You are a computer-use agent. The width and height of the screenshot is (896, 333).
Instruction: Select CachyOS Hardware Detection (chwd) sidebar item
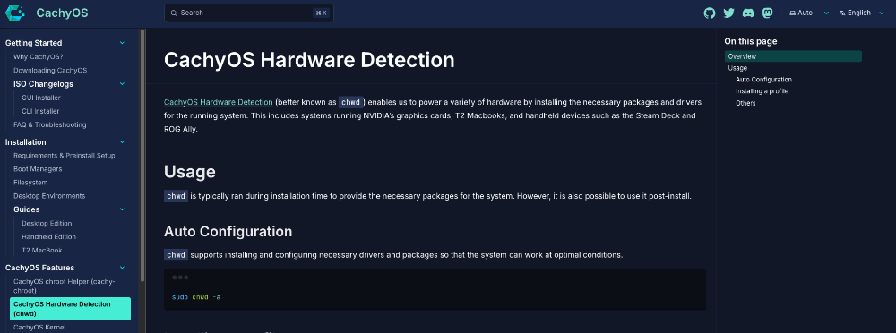(x=70, y=309)
